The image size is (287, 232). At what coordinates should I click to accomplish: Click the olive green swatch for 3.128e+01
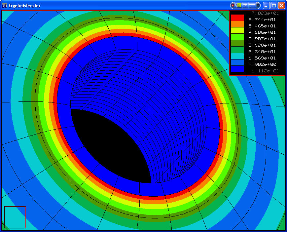tap(237, 43)
